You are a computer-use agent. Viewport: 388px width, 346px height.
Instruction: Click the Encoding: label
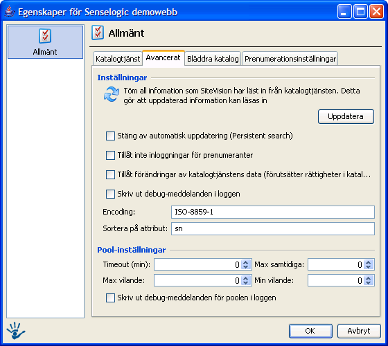click(118, 212)
